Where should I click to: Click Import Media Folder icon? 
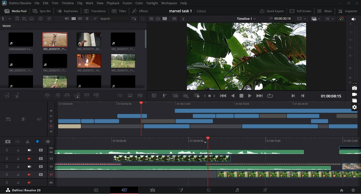click(x=24, y=19)
